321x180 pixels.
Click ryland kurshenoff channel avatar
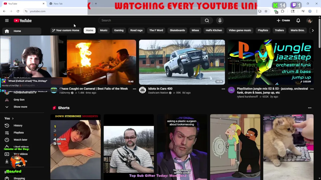231,90
